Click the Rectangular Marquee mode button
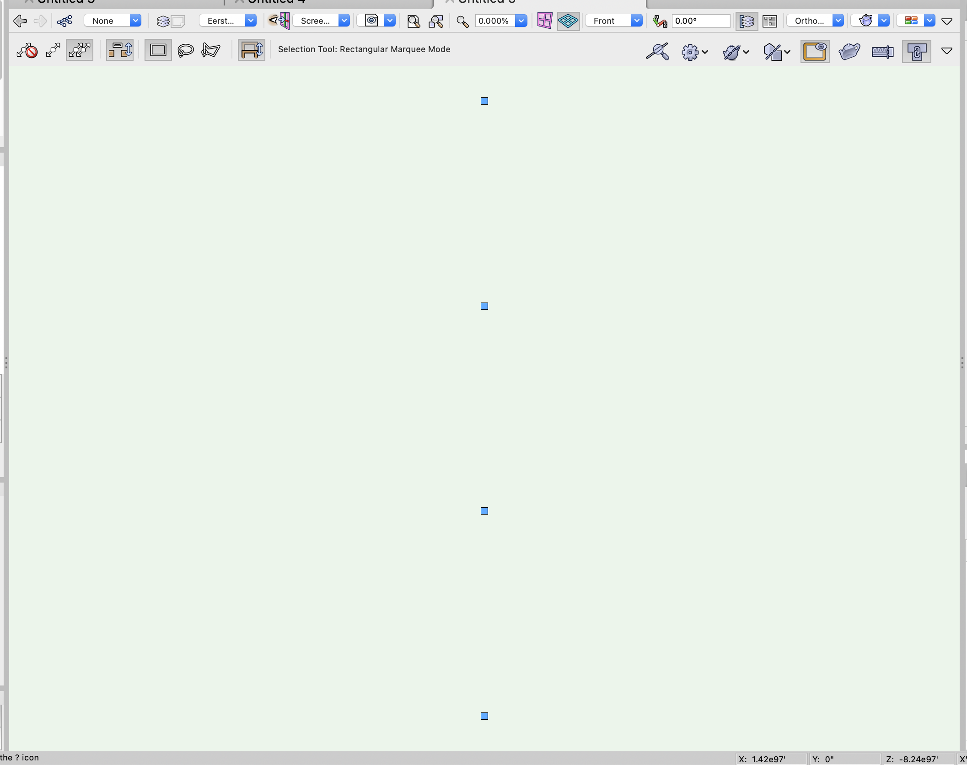The height and width of the screenshot is (765, 967). pyautogui.click(x=158, y=50)
